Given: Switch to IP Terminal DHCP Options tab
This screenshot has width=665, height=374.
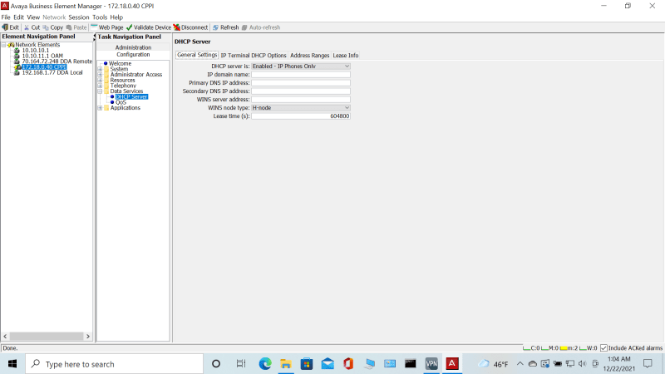Looking at the screenshot, I should tap(254, 56).
